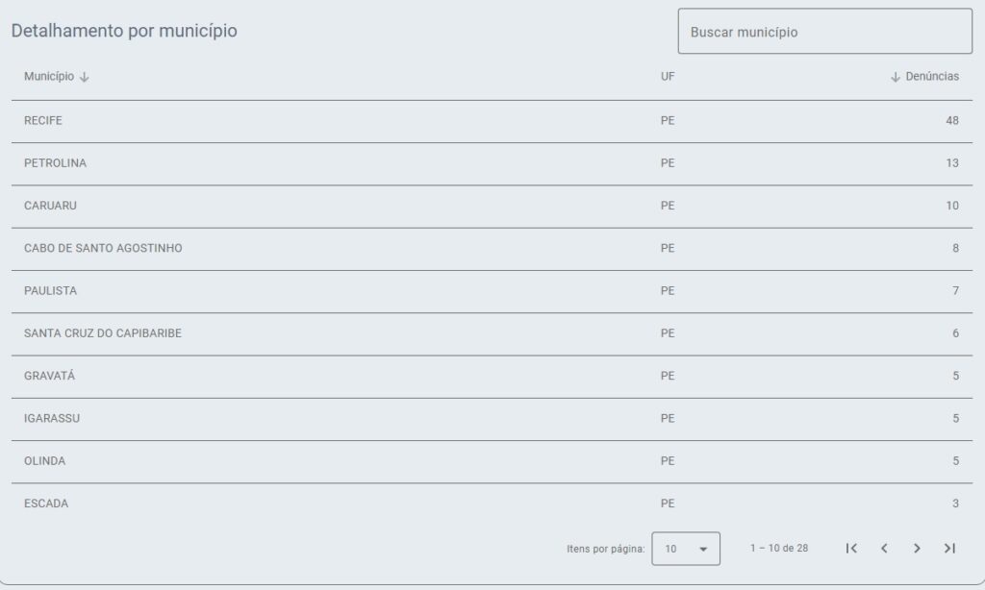Viewport: 985px width, 590px height.
Task: Go to the next page arrow
Action: pos(917,549)
